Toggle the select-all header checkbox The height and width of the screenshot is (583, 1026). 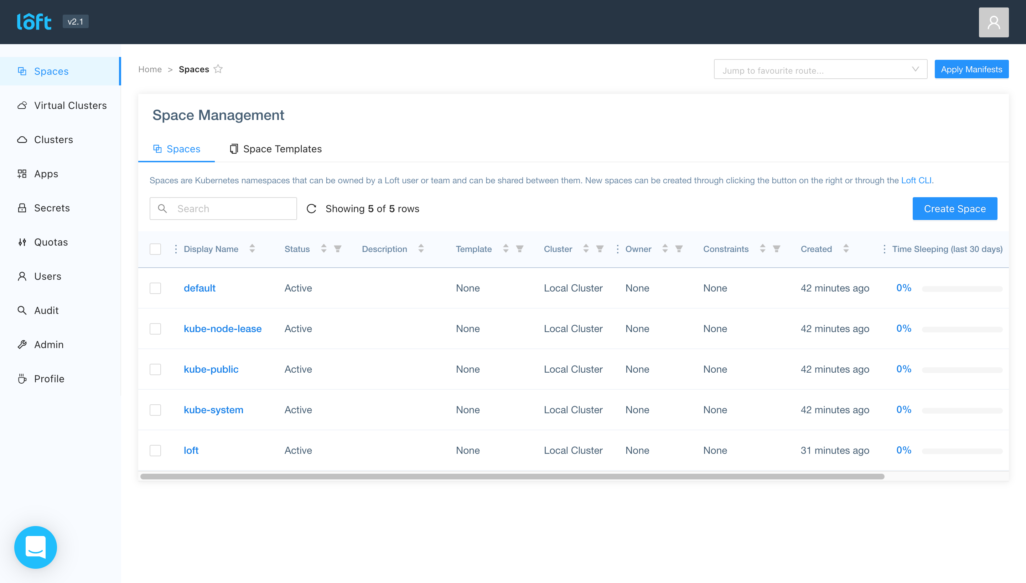point(155,249)
